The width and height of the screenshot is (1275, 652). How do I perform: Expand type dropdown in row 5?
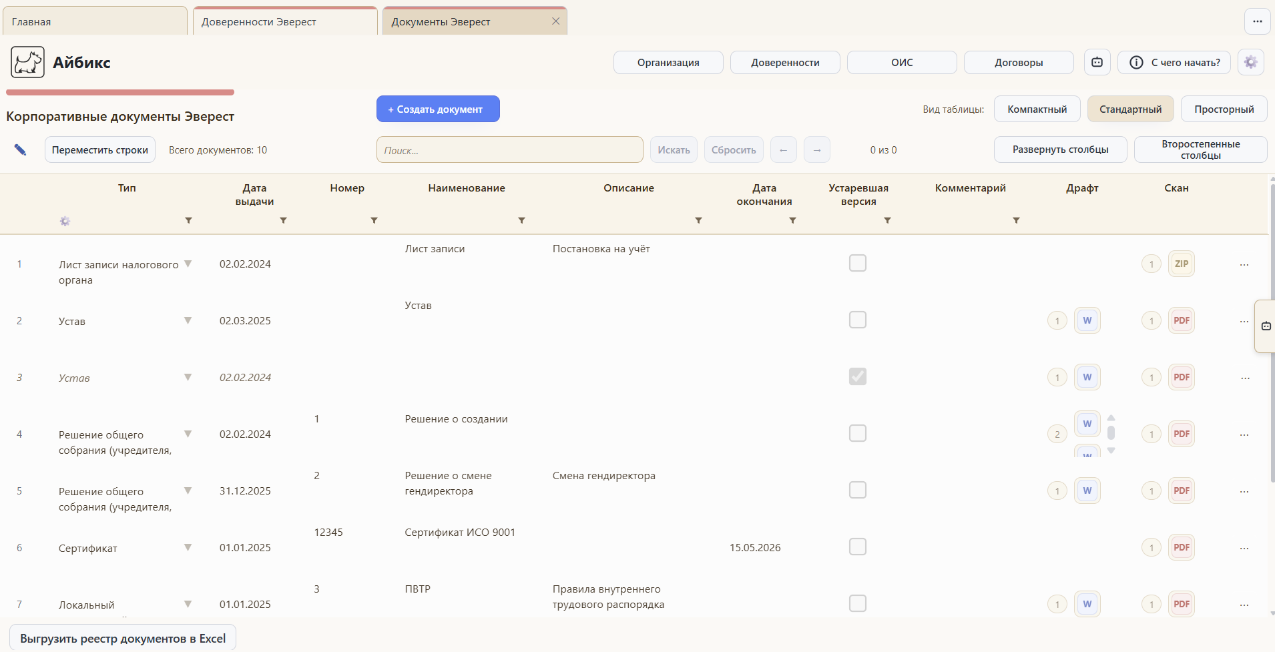click(188, 491)
